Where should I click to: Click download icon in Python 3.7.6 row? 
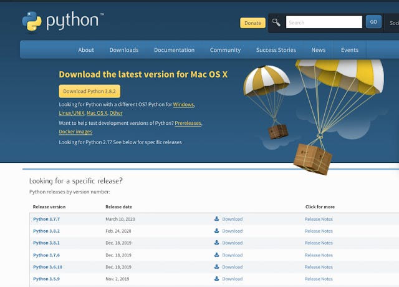point(216,255)
